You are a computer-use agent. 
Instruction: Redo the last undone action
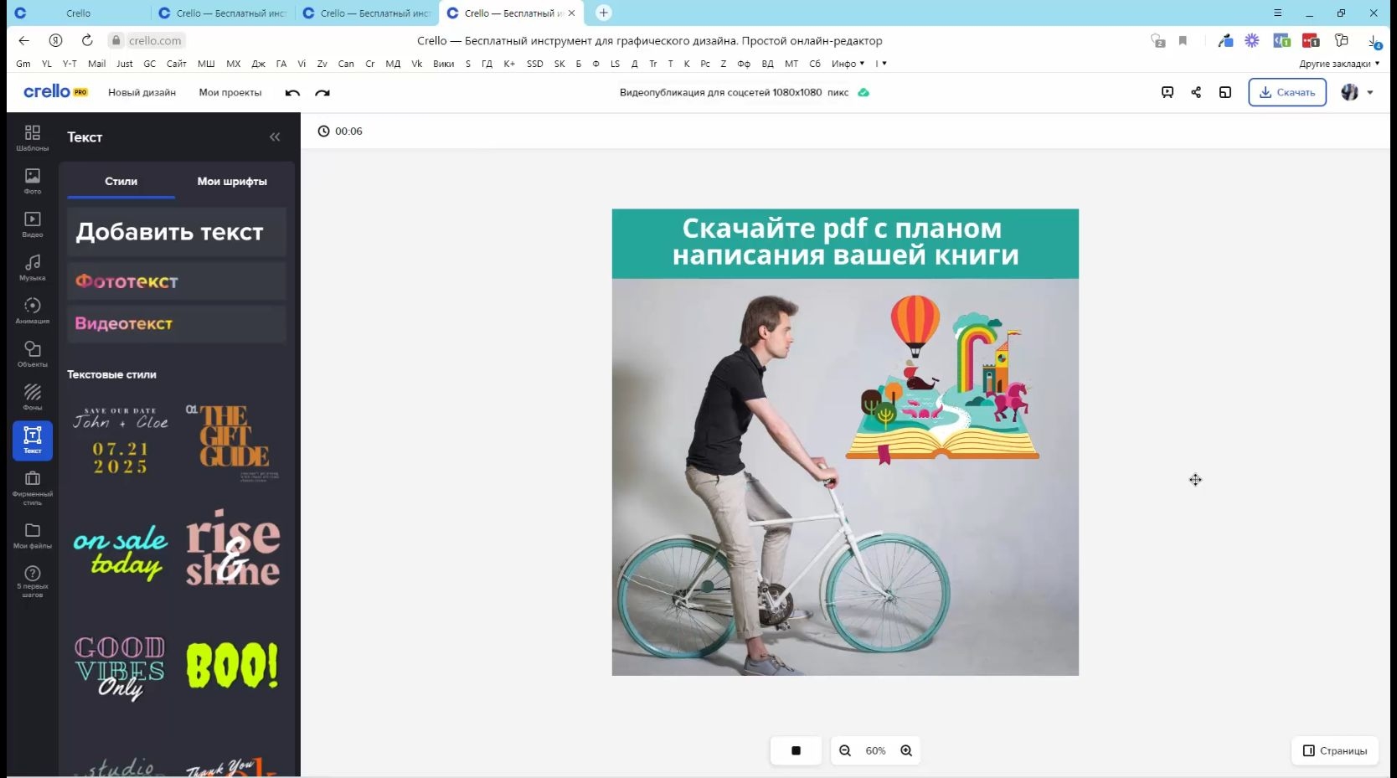(322, 93)
